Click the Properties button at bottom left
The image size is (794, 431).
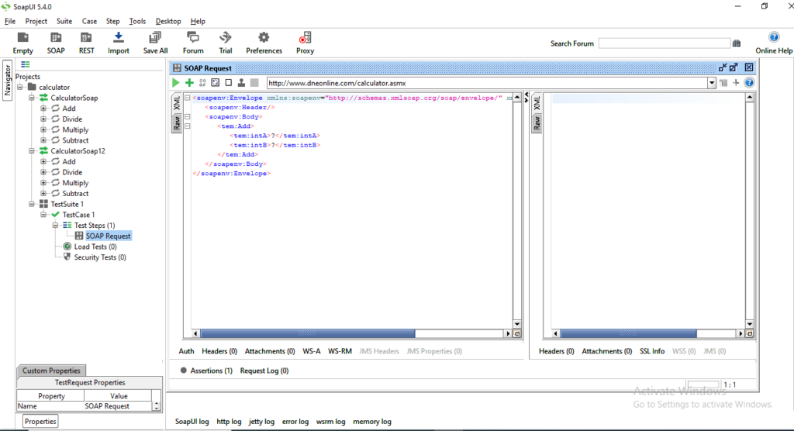40,422
